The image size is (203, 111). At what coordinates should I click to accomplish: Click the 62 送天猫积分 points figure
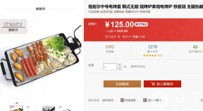195,49
